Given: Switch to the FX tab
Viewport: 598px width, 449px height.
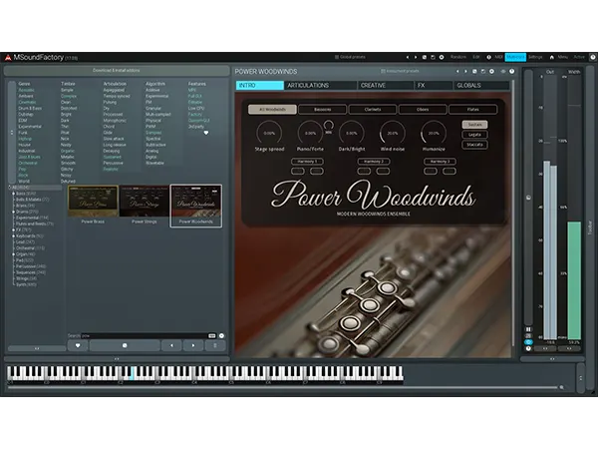Looking at the screenshot, I should point(434,85).
